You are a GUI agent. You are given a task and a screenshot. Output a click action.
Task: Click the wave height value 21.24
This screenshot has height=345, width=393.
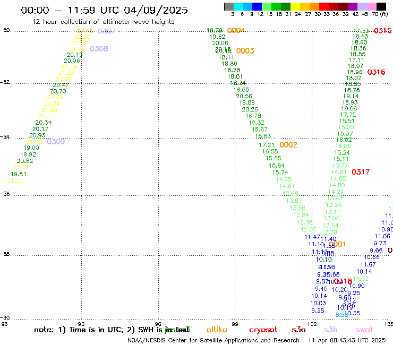(15, 180)
